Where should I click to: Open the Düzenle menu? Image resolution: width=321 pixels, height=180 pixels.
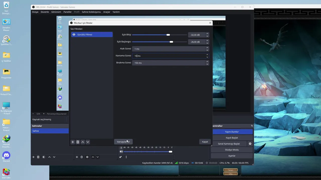pos(45,12)
